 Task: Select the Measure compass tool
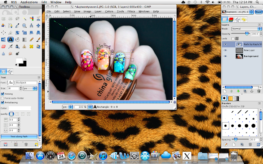(x=31, y=25)
